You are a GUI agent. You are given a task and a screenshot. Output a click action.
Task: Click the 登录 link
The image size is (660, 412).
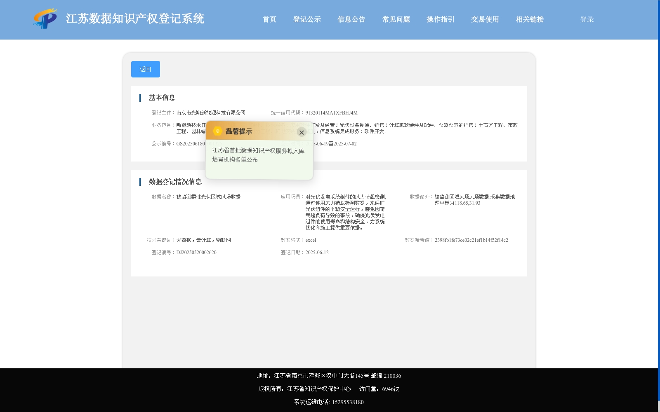click(587, 19)
